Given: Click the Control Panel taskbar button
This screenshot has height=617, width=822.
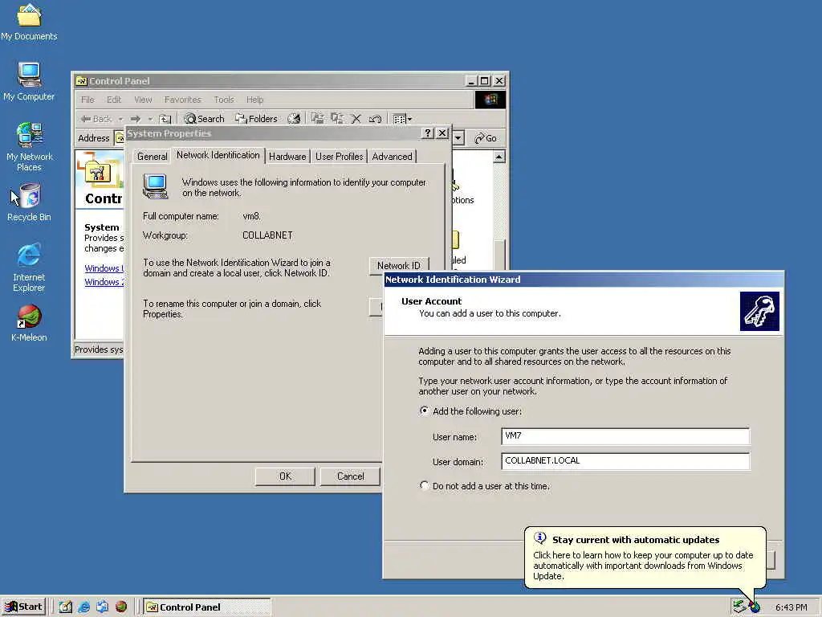Looking at the screenshot, I should 207,607.
